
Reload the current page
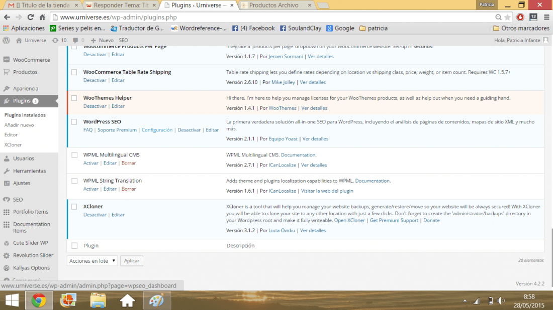click(x=31, y=17)
